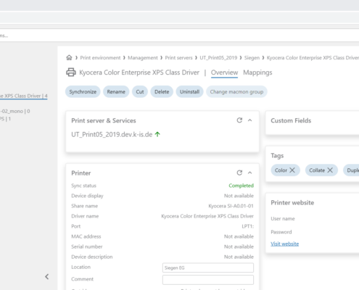Viewport: 359px width, 290px height.
Task: Collapse the Printer panel
Action: coord(250,173)
